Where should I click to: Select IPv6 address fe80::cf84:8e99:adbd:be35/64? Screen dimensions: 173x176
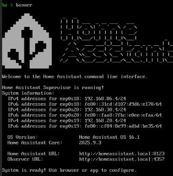(x=123, y=126)
